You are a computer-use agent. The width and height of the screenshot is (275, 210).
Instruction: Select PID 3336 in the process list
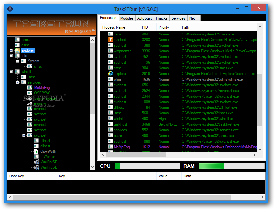[146, 51]
